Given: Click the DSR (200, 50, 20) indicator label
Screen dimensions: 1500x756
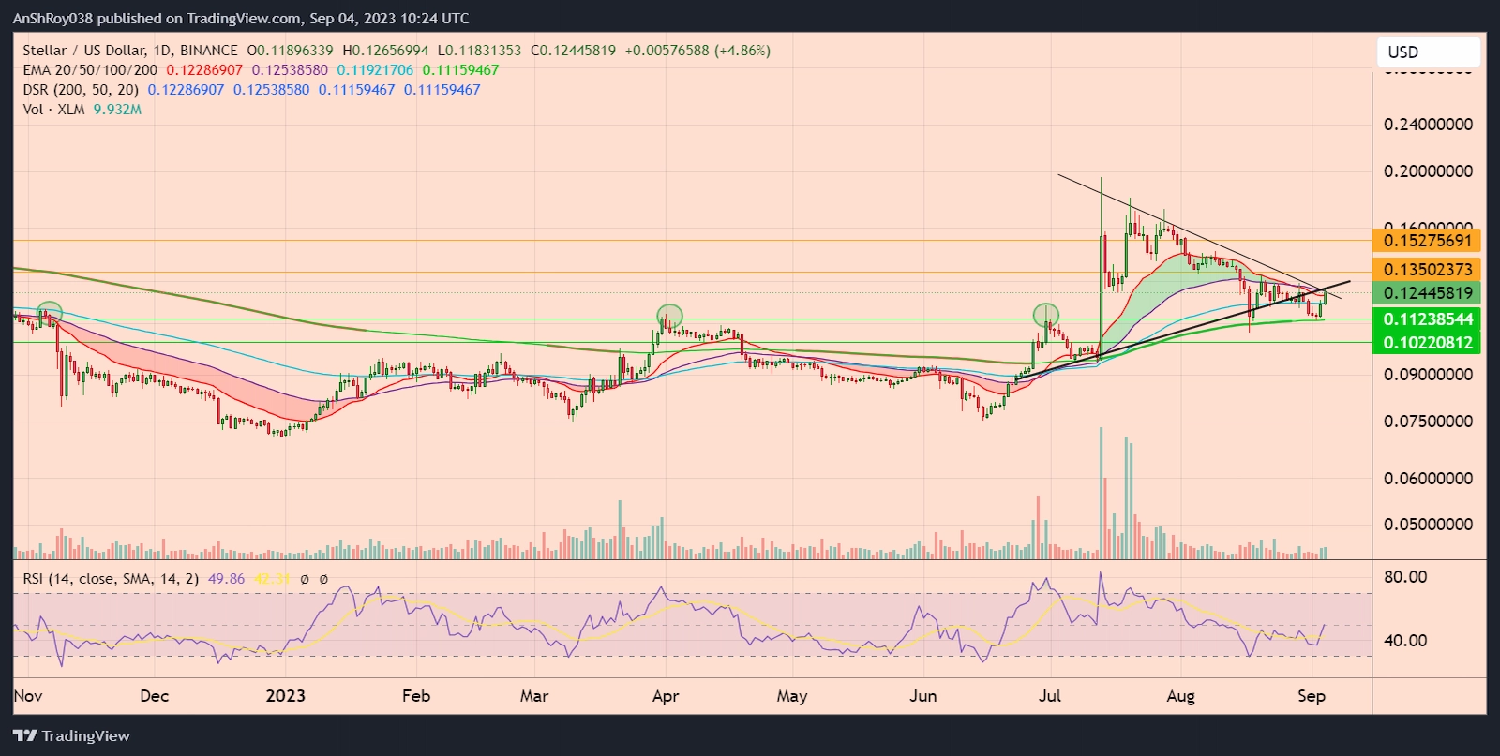Looking at the screenshot, I should pyautogui.click(x=81, y=90).
